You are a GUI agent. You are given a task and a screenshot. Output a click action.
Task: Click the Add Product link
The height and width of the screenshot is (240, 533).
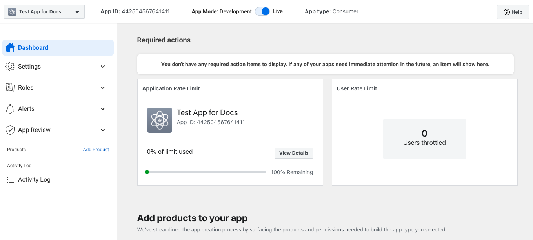[x=96, y=150]
